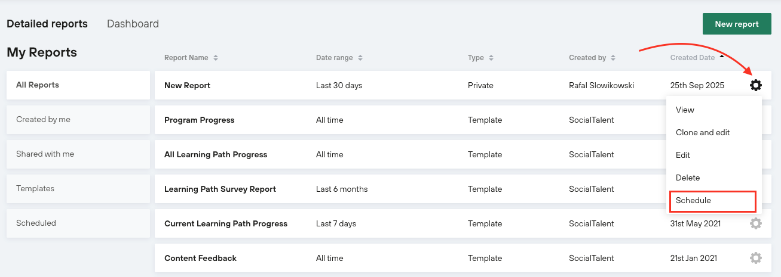This screenshot has height=277, width=781.
Task: Sort reports by Date range arrows
Action: click(x=360, y=58)
